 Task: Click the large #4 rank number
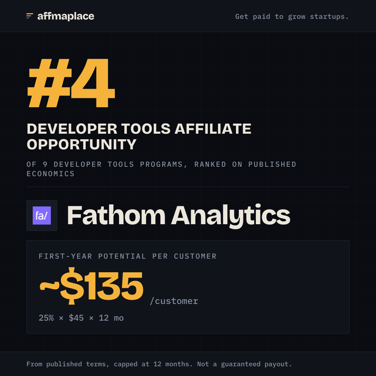(71, 83)
